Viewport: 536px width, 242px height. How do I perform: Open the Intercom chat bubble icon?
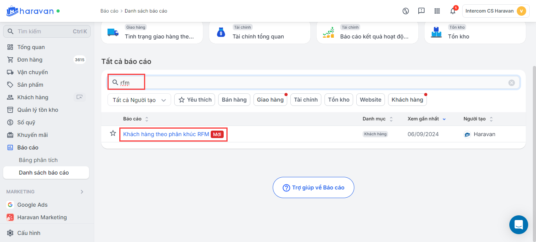pyautogui.click(x=518, y=225)
